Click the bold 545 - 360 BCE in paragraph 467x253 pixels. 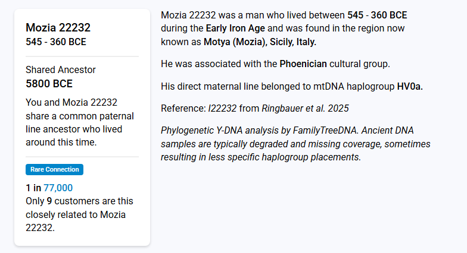coord(377,15)
